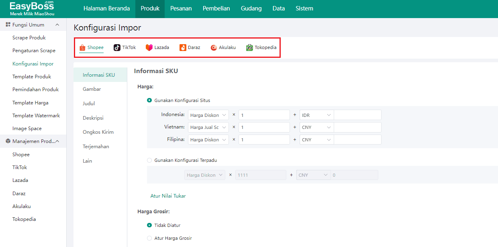Viewport: 498px width, 247px height.
Task: Click the EasyBoss logo
Action: point(32,8)
